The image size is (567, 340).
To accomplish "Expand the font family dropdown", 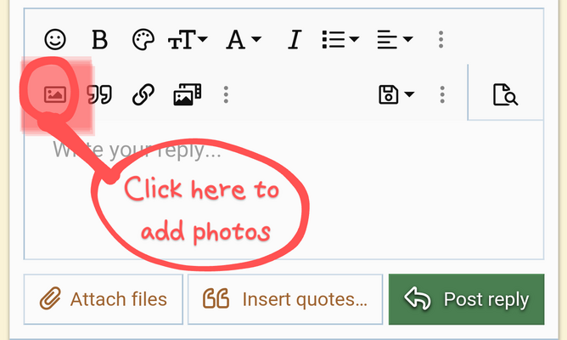I will 244,39.
